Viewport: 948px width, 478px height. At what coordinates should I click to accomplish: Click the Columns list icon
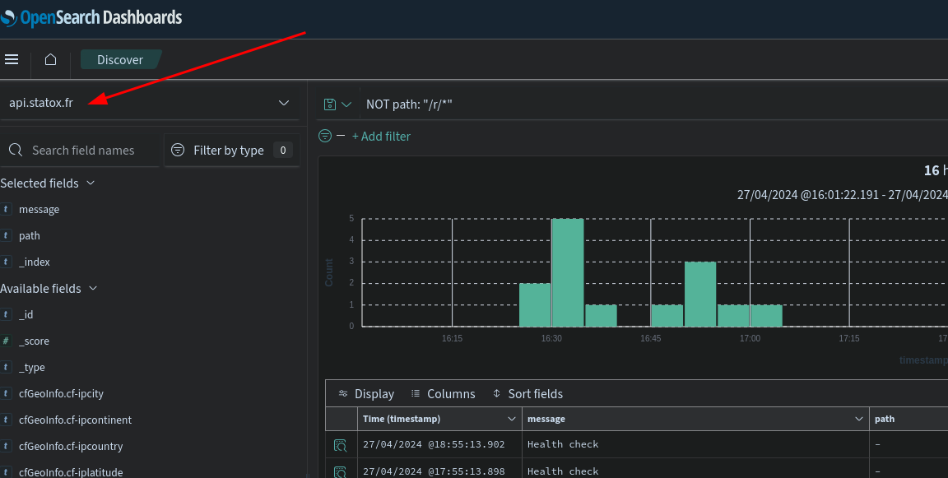tap(416, 393)
